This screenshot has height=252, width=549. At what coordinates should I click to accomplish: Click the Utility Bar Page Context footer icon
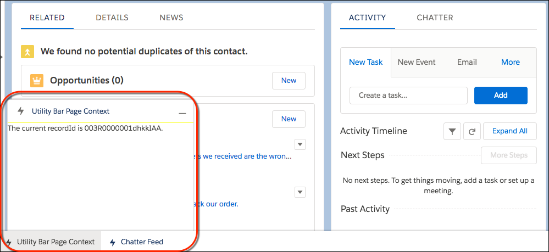coord(9,242)
